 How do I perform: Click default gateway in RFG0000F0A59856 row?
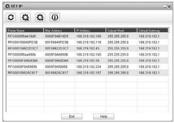click(x=149, y=67)
